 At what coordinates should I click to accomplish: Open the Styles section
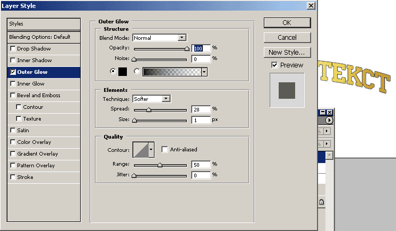pyautogui.click(x=44, y=24)
